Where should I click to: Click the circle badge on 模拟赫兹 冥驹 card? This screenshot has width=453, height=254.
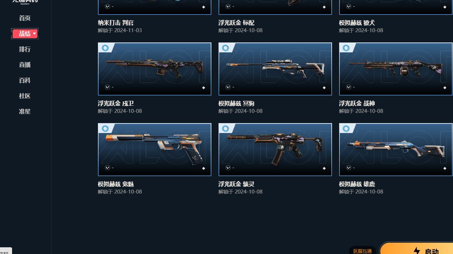[226, 48]
